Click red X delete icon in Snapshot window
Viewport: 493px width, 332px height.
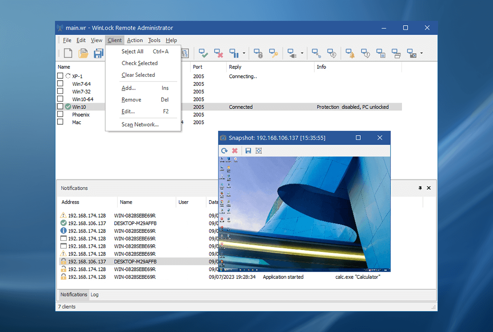coord(235,151)
